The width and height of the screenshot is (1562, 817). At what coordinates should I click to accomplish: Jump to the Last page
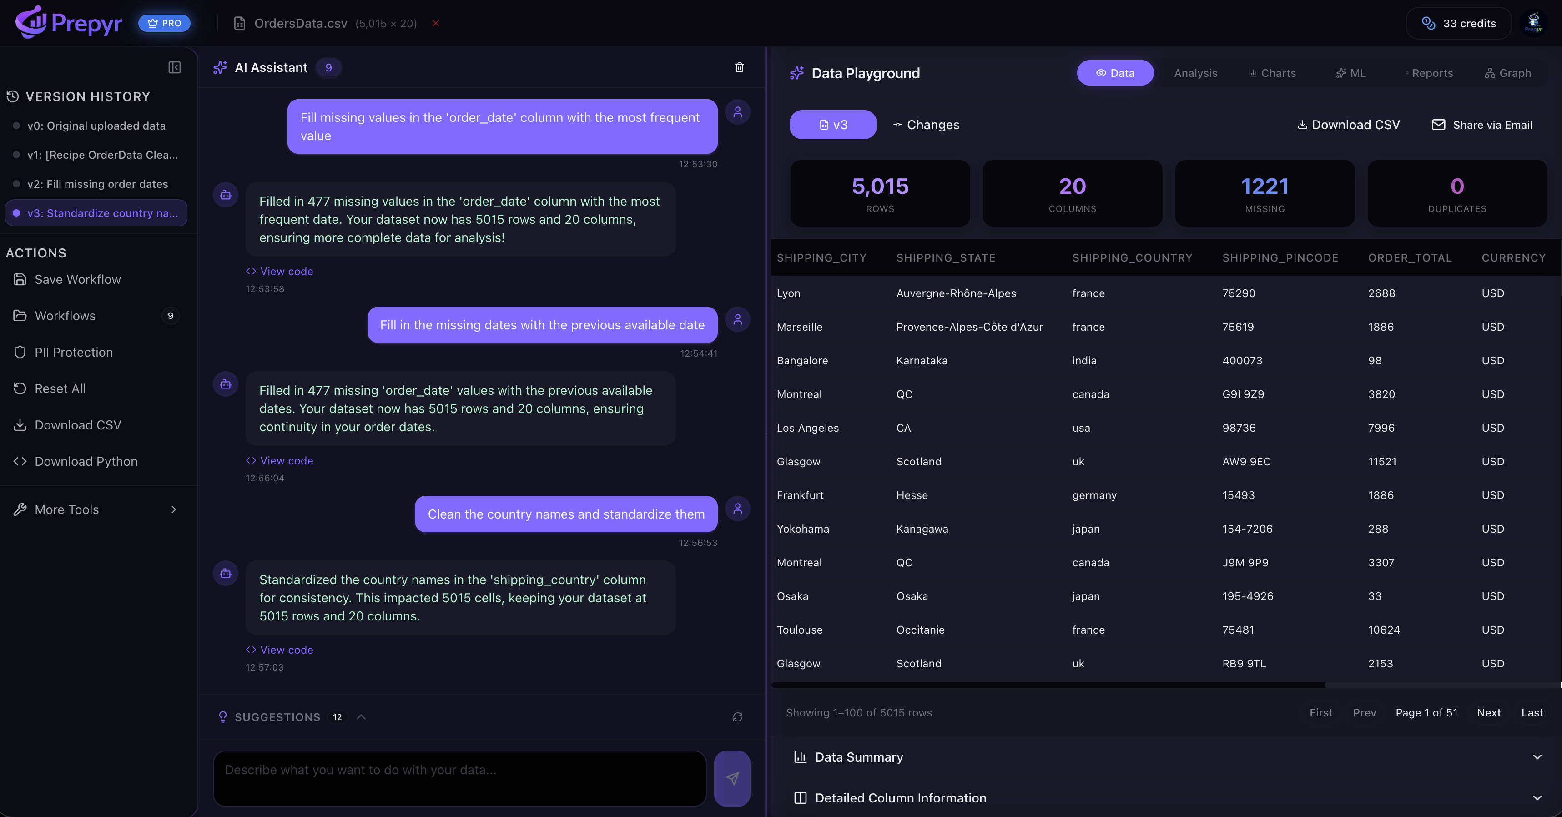tap(1532, 713)
